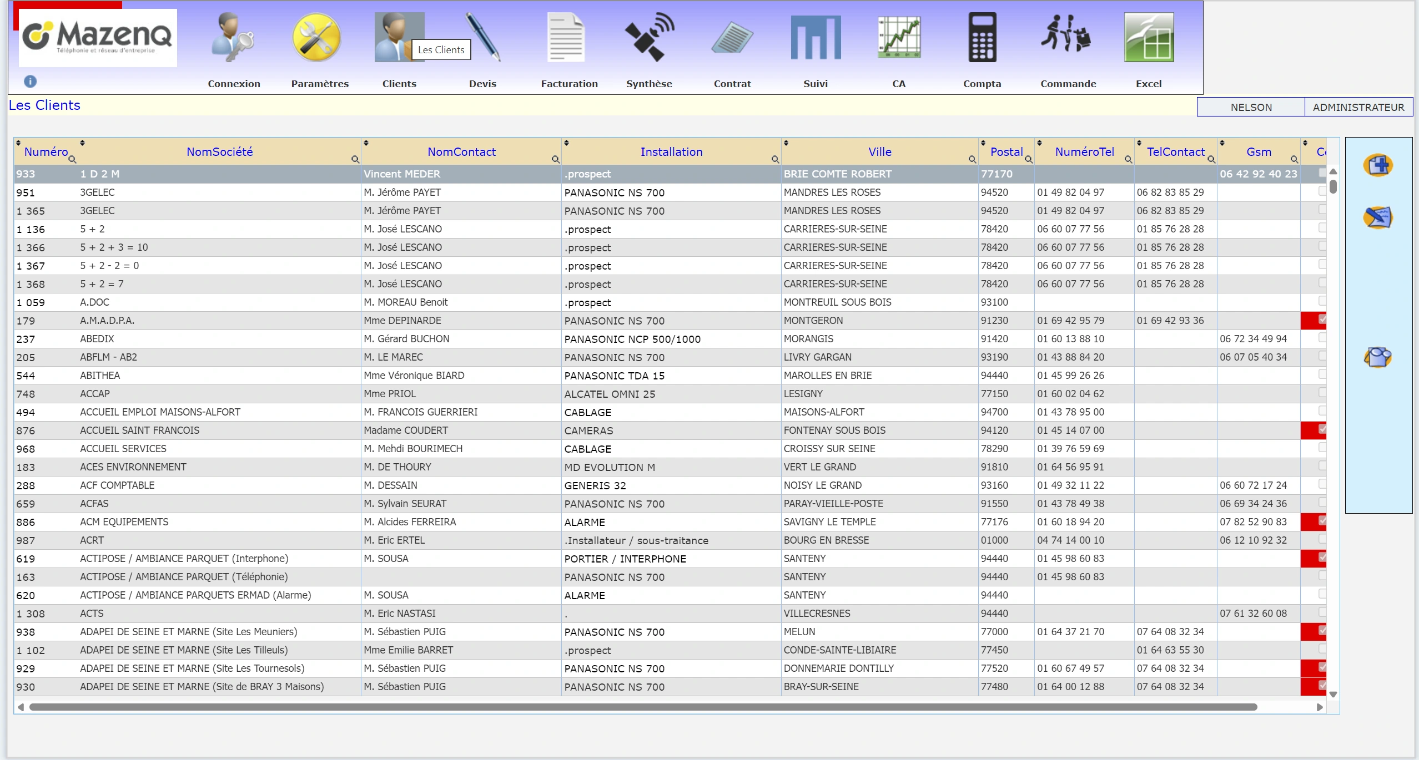Open the Devis pen icon

[482, 37]
